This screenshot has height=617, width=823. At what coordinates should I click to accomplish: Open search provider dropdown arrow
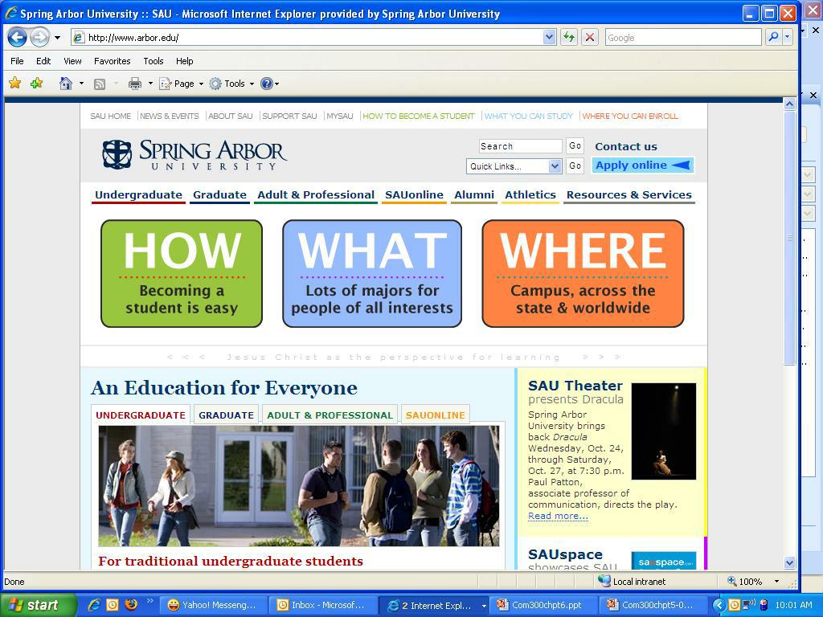tap(788, 37)
